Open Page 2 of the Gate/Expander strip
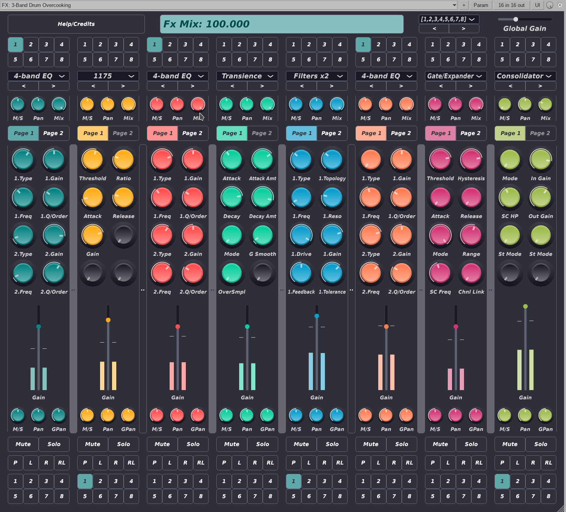This screenshot has width=566, height=512. (471, 133)
